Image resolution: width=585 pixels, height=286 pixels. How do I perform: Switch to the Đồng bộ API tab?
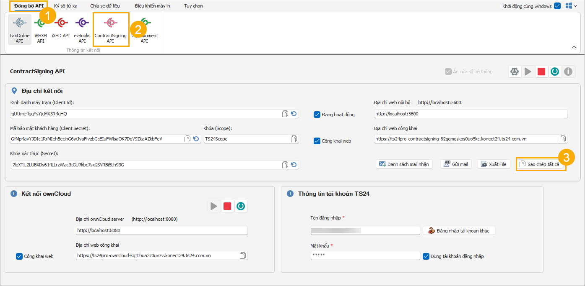click(29, 6)
